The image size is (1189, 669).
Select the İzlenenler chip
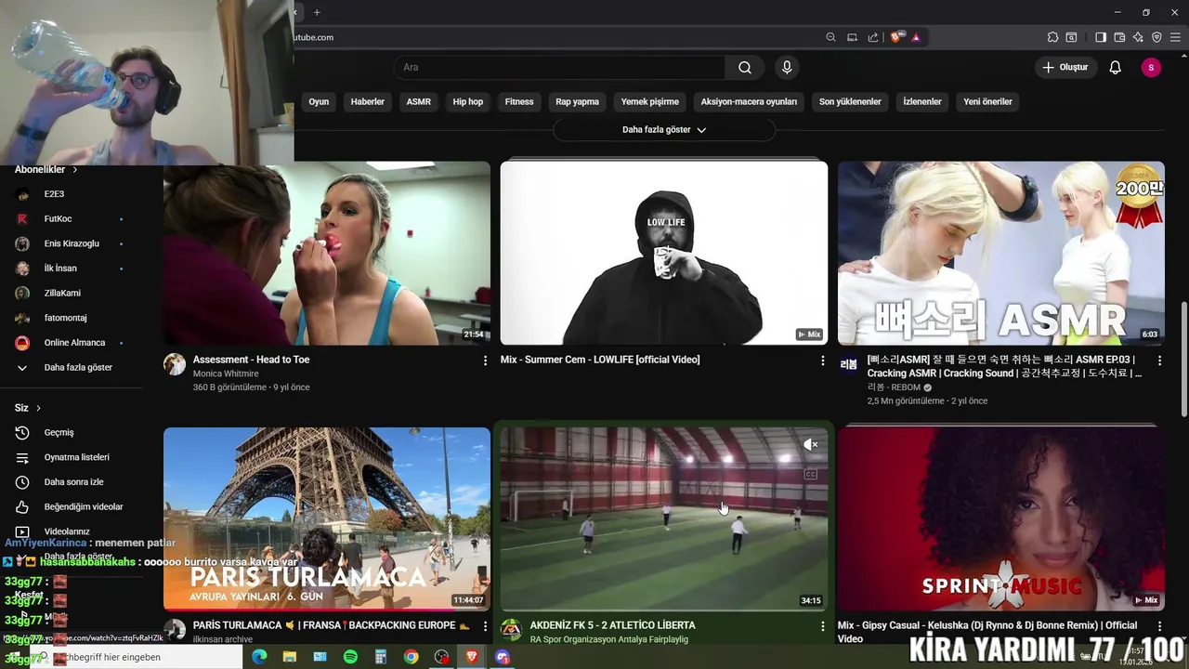tap(922, 101)
